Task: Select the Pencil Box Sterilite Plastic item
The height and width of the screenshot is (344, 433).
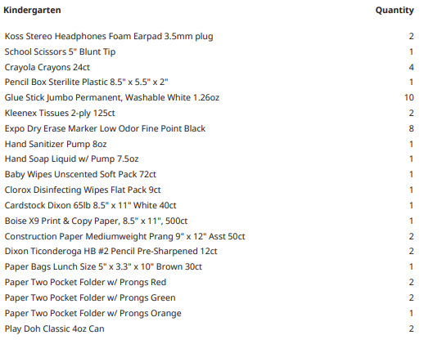Action: point(86,83)
